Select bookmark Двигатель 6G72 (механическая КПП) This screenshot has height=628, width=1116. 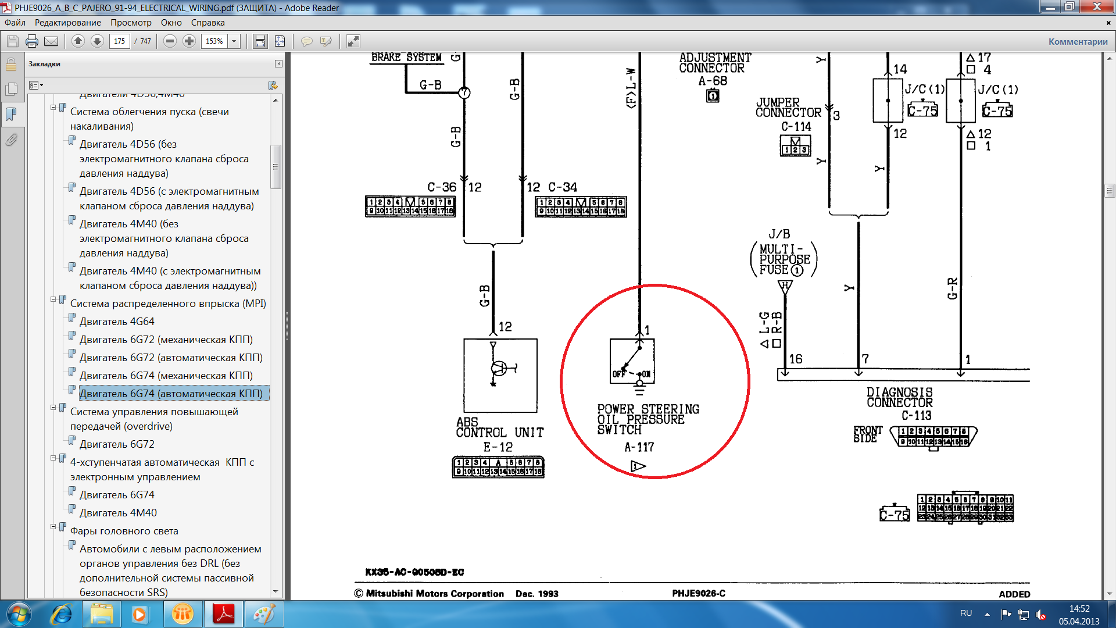(166, 340)
